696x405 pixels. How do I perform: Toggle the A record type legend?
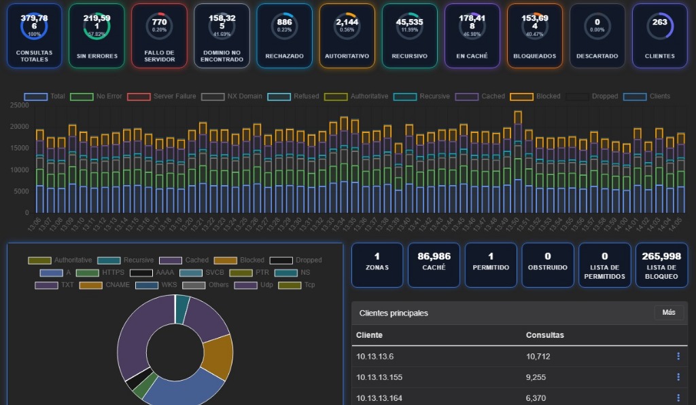56,273
